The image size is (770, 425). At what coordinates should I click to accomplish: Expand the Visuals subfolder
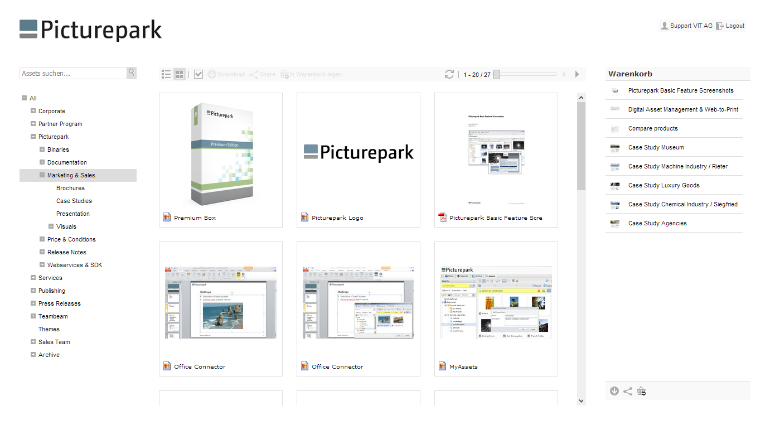pos(51,226)
